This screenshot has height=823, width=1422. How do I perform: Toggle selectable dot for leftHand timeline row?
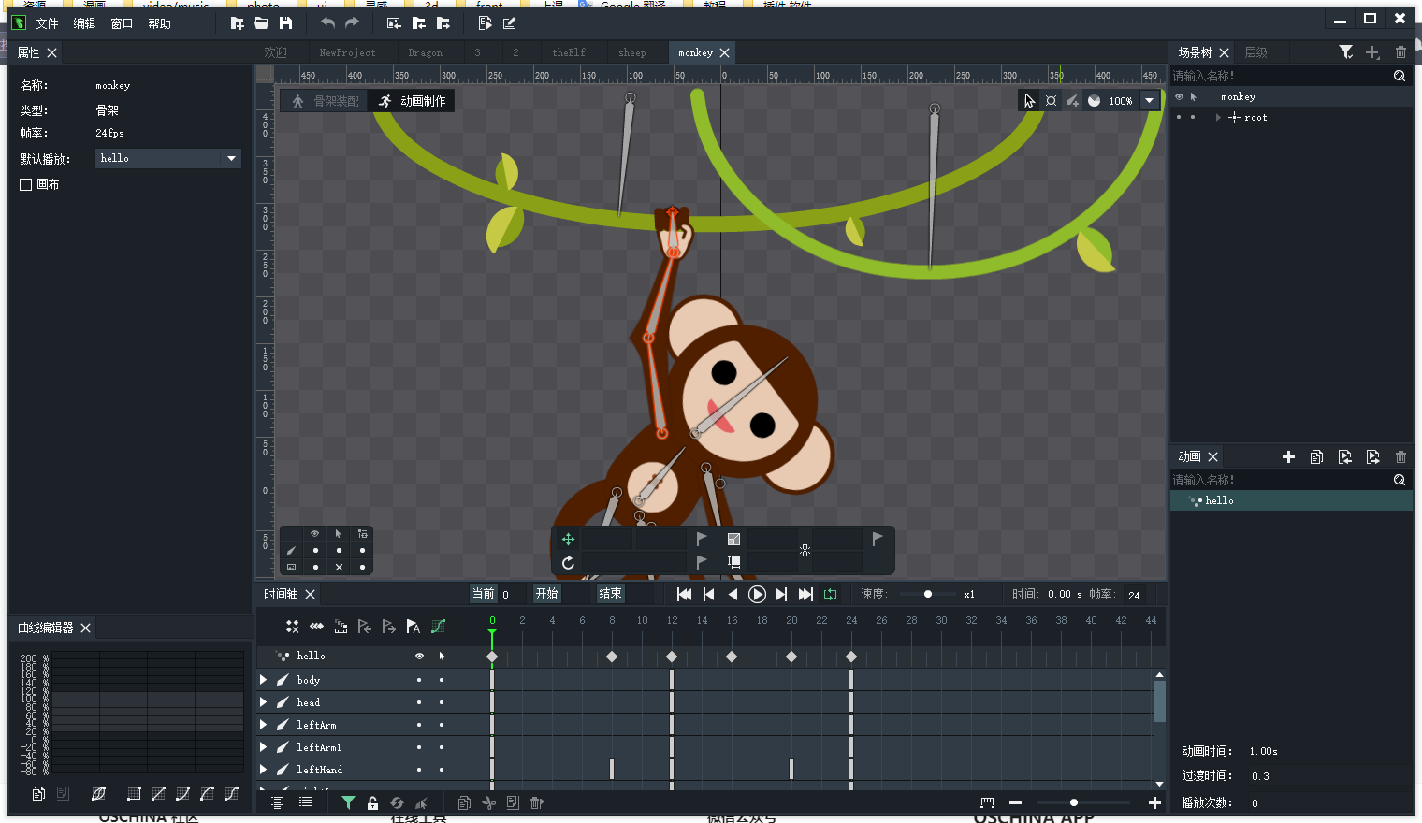pyautogui.click(x=442, y=770)
